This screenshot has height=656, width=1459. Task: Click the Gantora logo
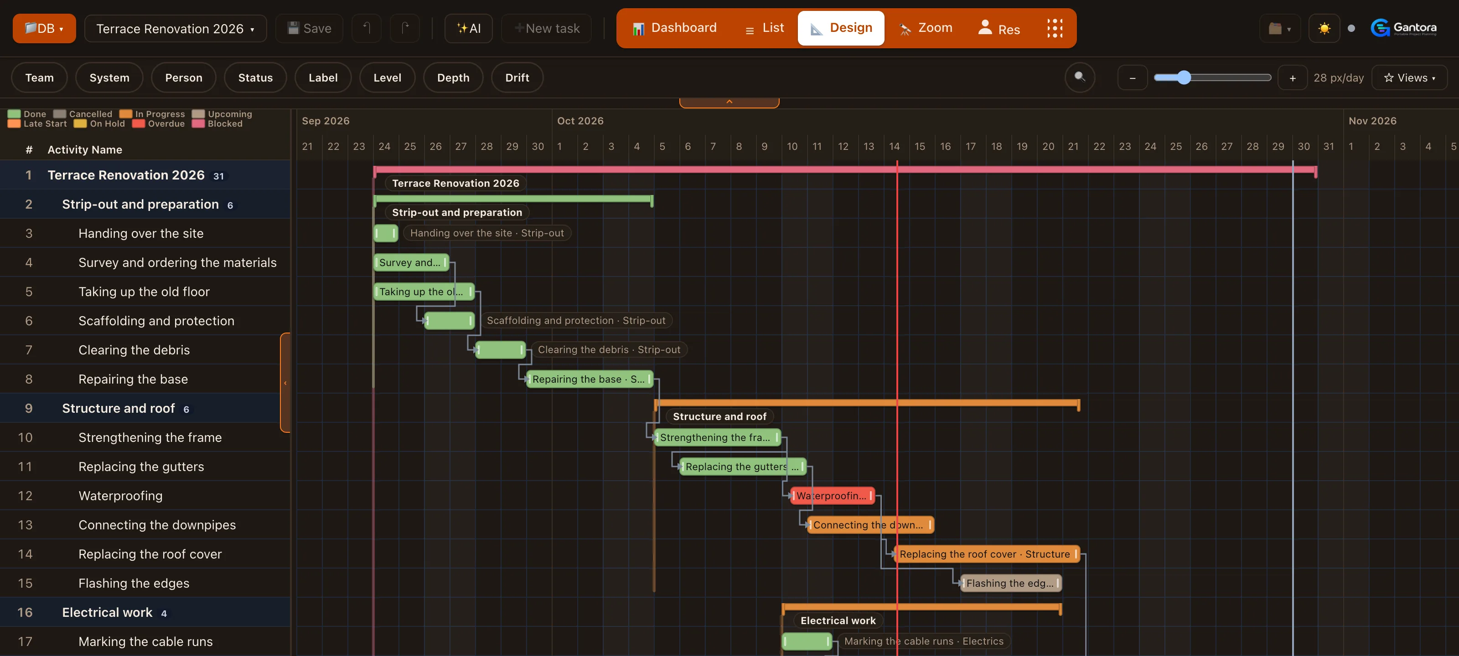click(1403, 28)
